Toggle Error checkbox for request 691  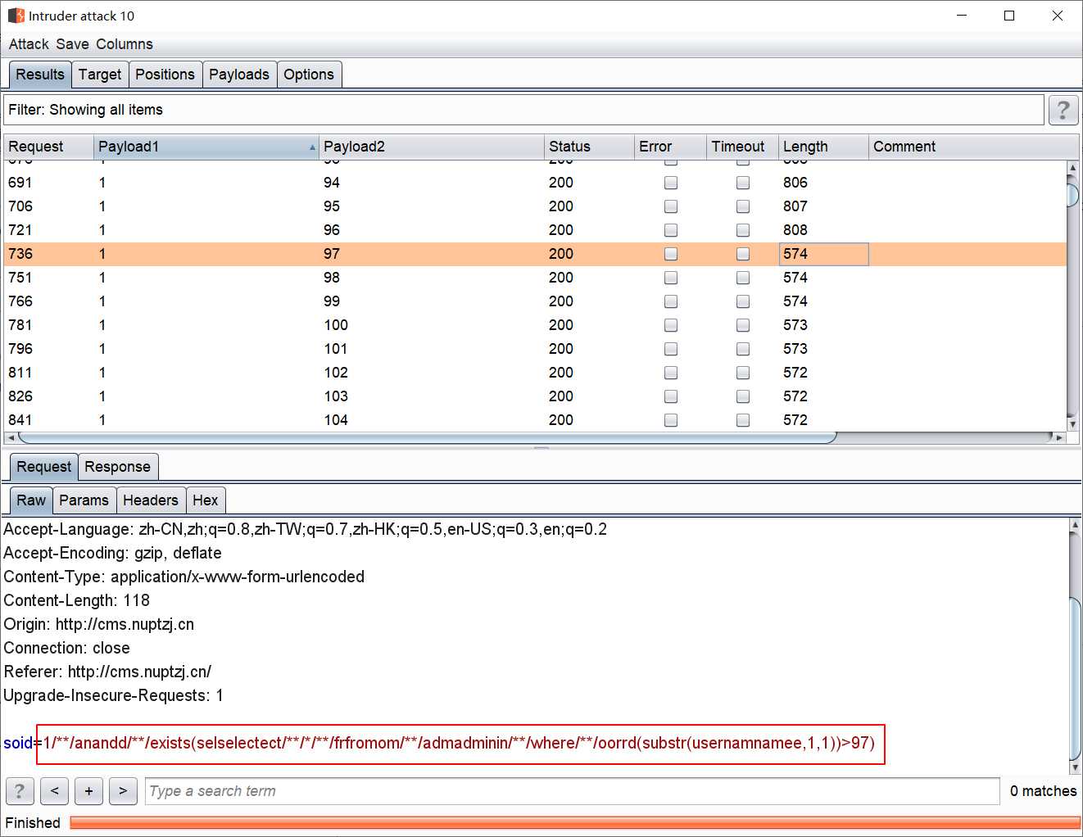(671, 183)
